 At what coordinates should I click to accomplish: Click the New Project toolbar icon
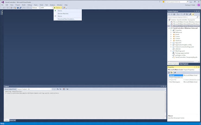11,8
